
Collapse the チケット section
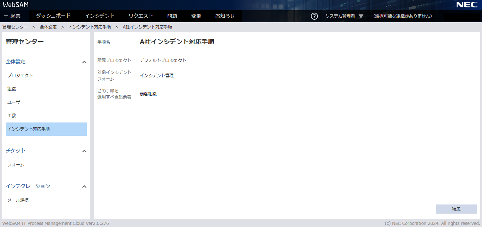click(x=84, y=151)
